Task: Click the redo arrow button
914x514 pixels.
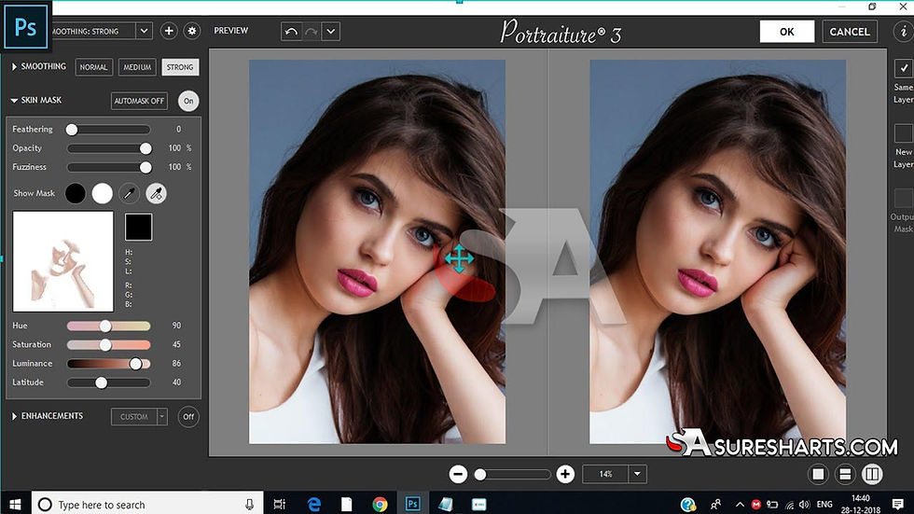Action: click(311, 32)
